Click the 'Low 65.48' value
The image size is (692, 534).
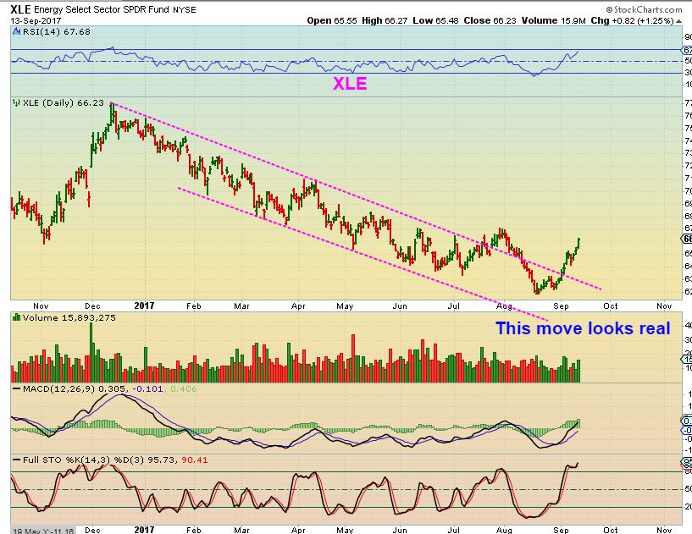tap(435, 20)
